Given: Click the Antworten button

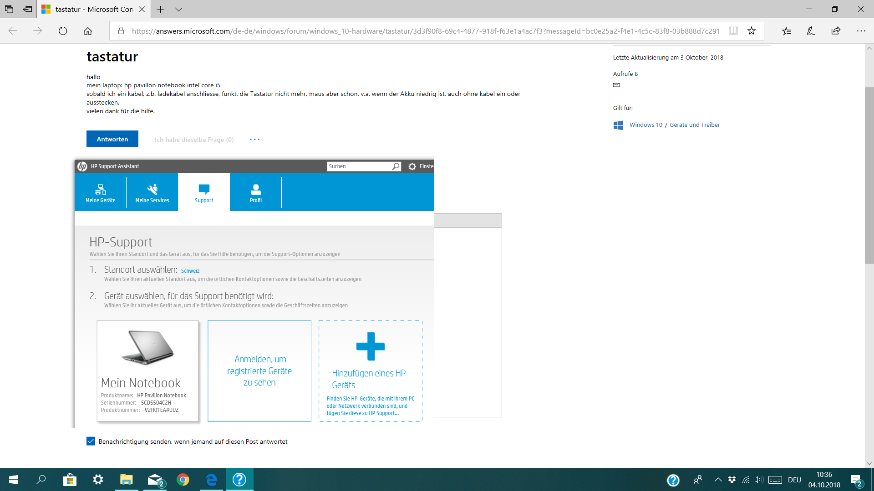Looking at the screenshot, I should (112, 139).
